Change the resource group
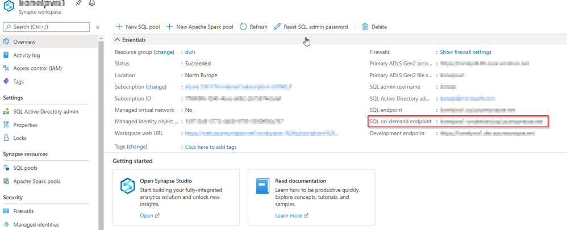567x230 pixels. 165,52
